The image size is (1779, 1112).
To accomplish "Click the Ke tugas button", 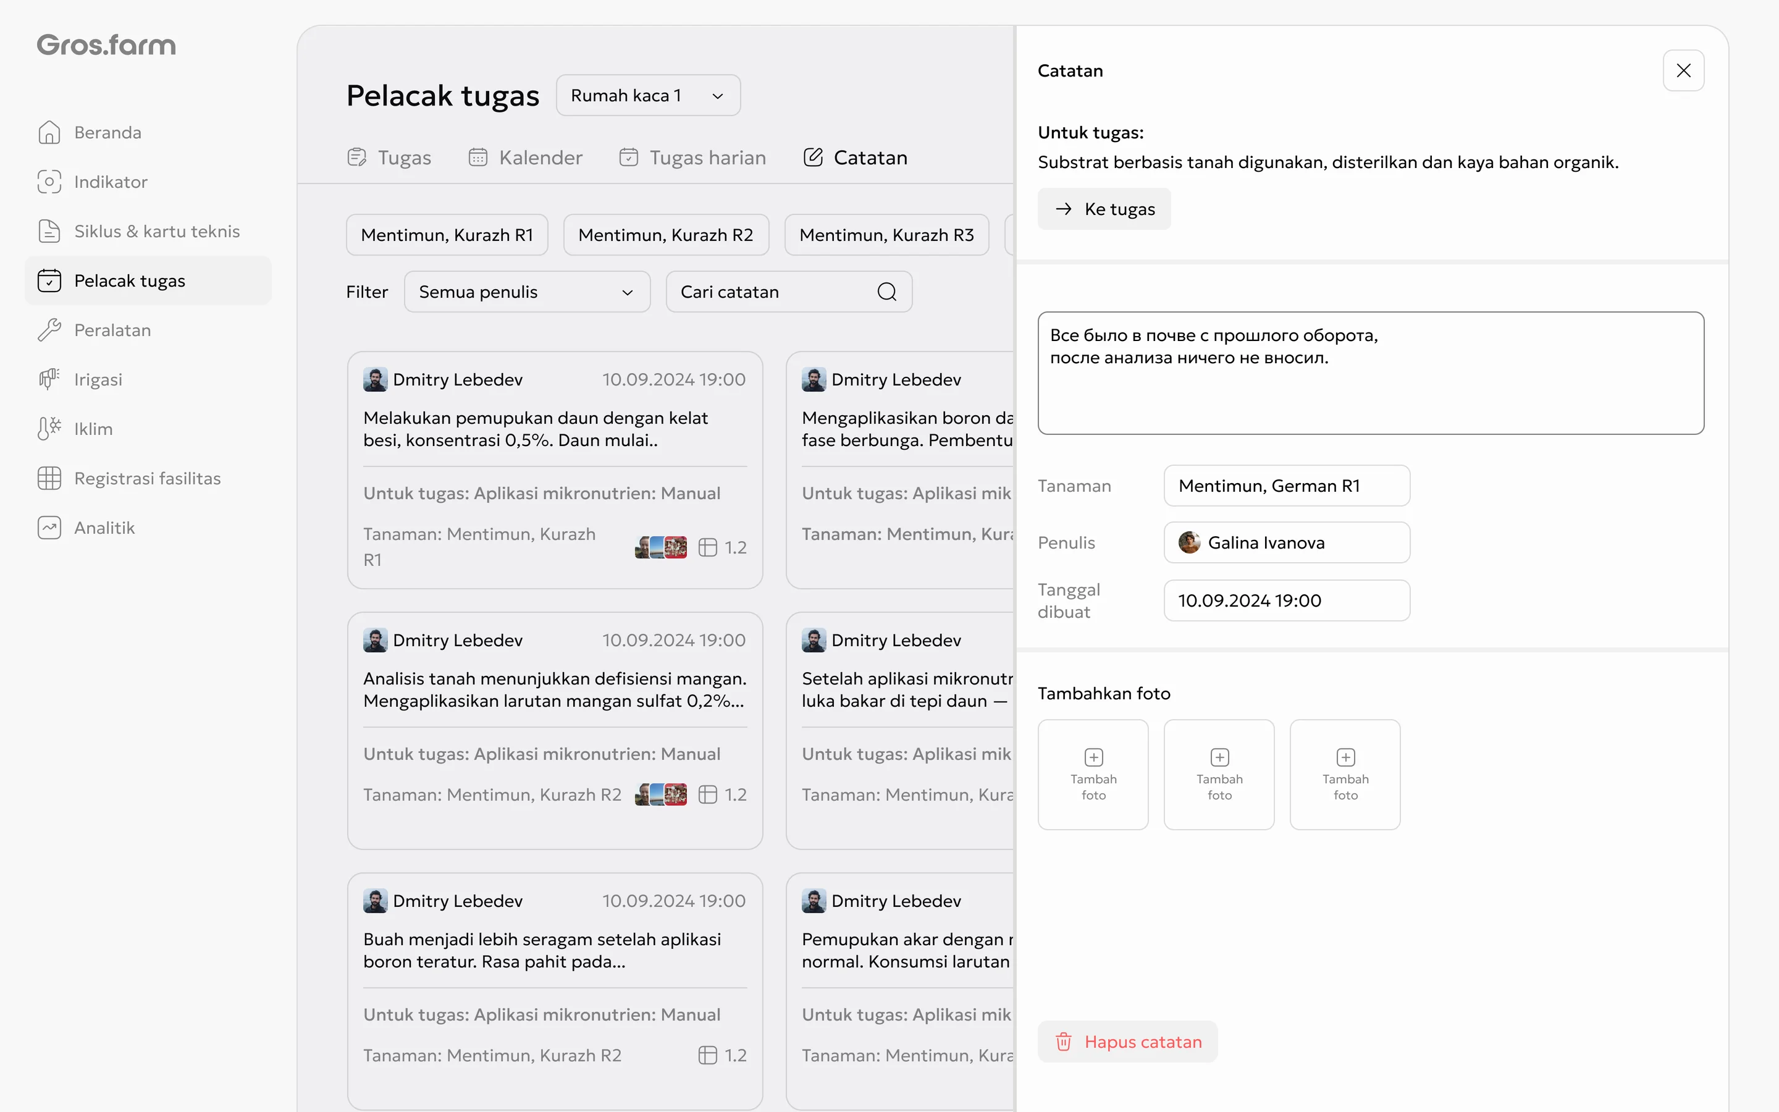I will pos(1103,209).
